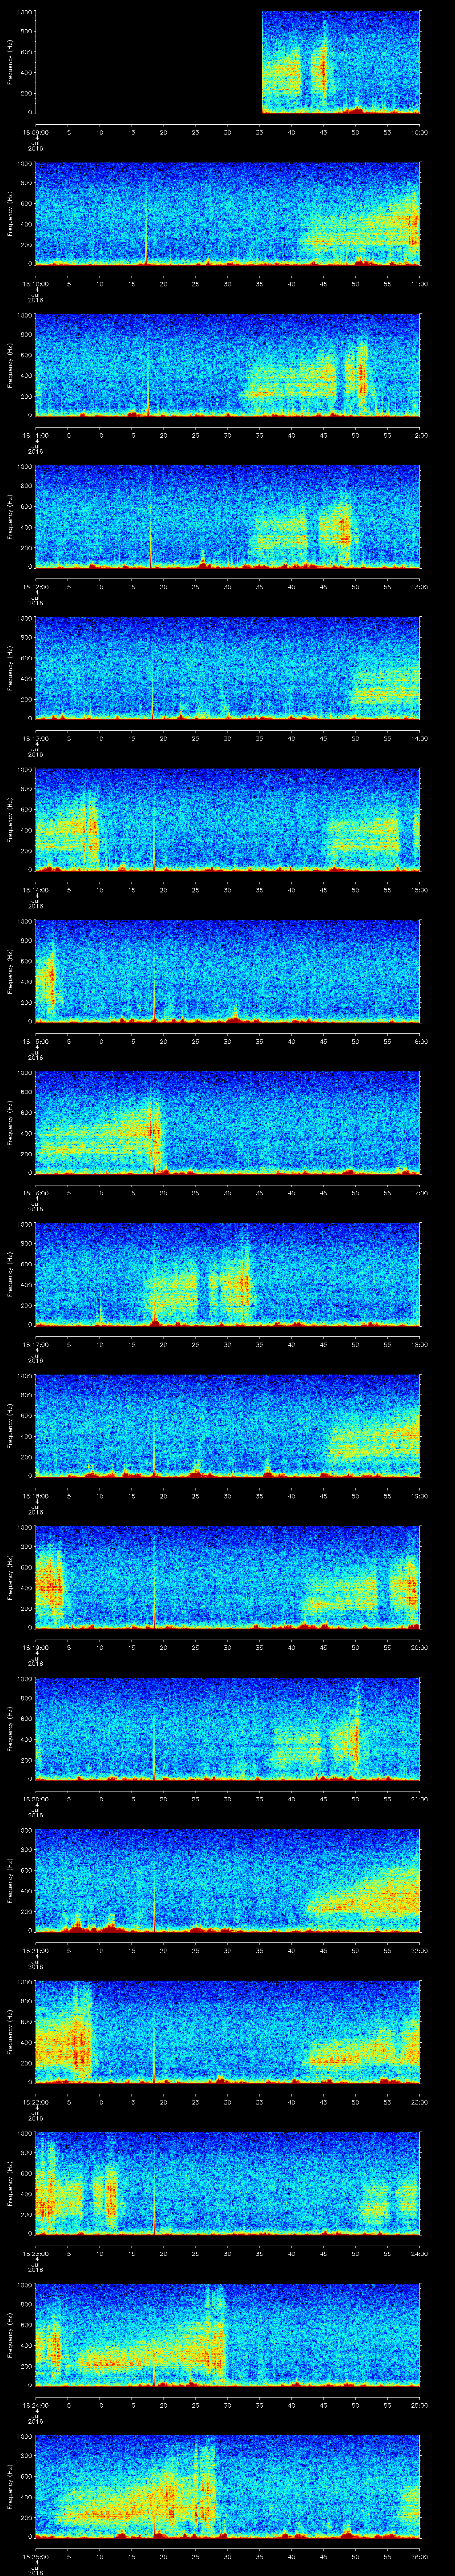Click the 1000 Hz tick of the 18:10:00 panel
This screenshot has width=455, height=2576.
point(24,164)
